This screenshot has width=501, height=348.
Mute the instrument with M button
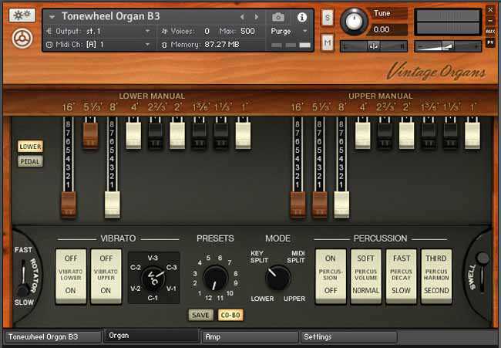click(x=327, y=42)
